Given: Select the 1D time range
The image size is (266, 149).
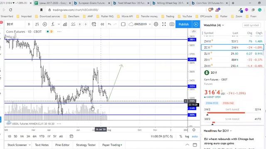Looking at the screenshot, I should [10, 136].
